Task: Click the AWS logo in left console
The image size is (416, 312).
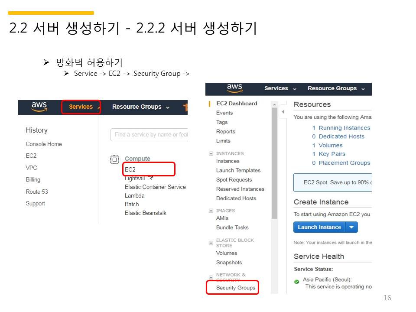Action: click(x=39, y=107)
